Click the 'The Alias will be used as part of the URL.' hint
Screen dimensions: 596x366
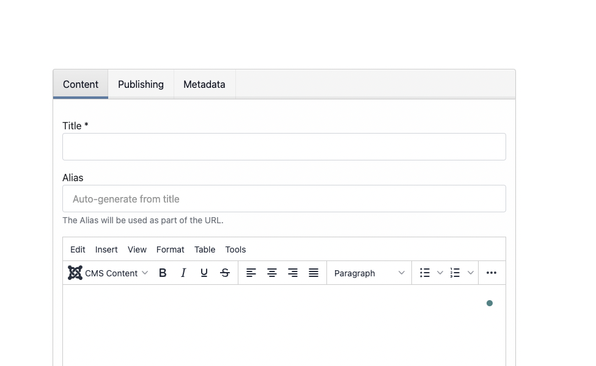(143, 220)
